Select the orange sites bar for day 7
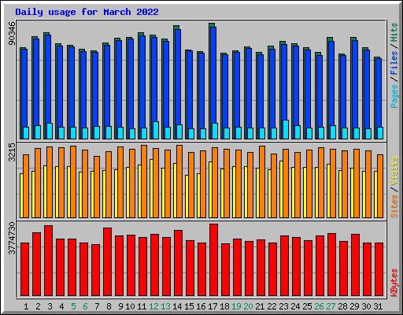Image resolution: width=403 pixels, height=315 pixels. (x=97, y=187)
